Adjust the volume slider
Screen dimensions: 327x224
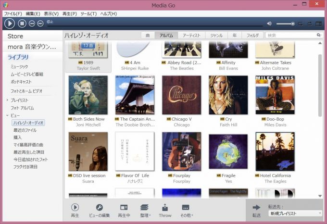[285, 24]
